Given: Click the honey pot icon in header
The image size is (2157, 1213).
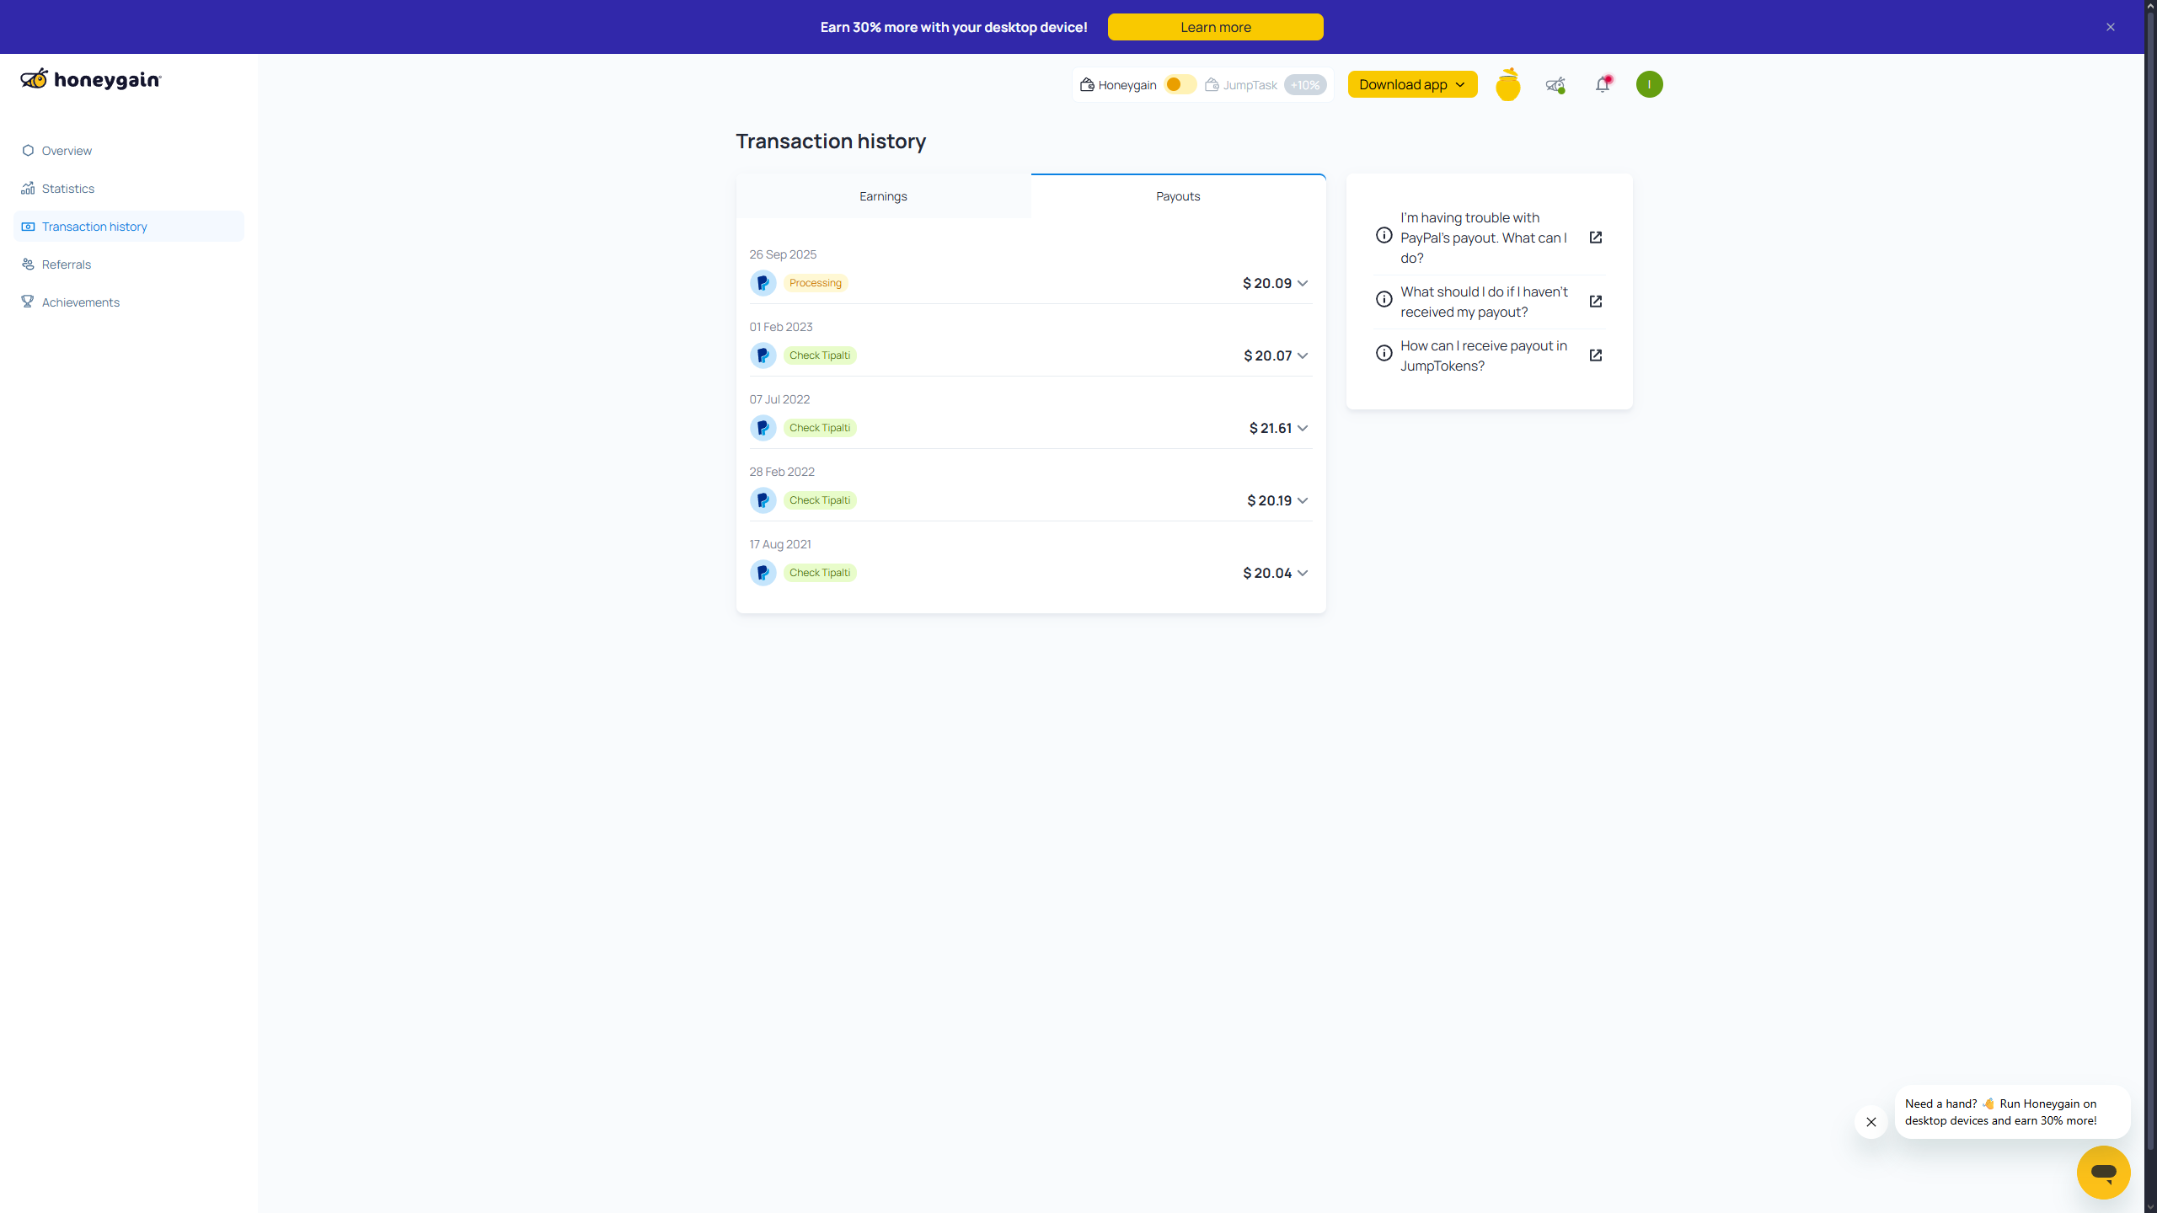Looking at the screenshot, I should click(1507, 85).
